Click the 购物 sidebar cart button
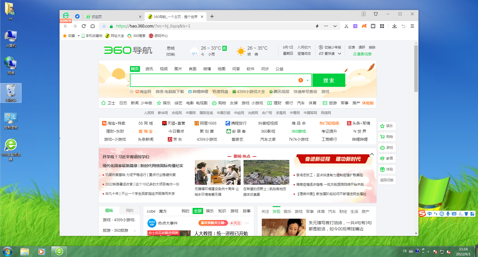478x257 pixels. point(387,137)
